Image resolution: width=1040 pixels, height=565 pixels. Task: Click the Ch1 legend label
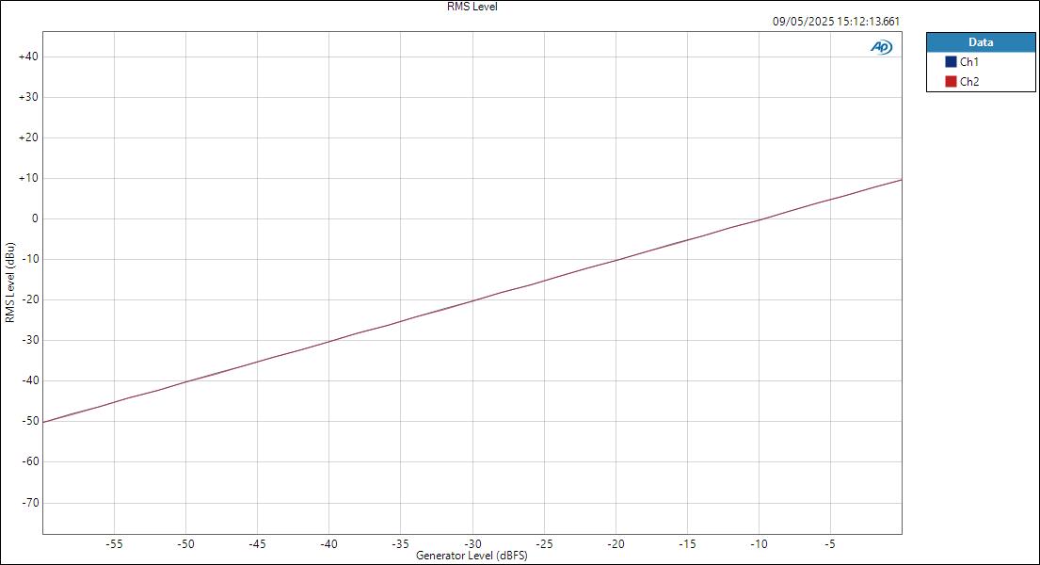coord(969,62)
